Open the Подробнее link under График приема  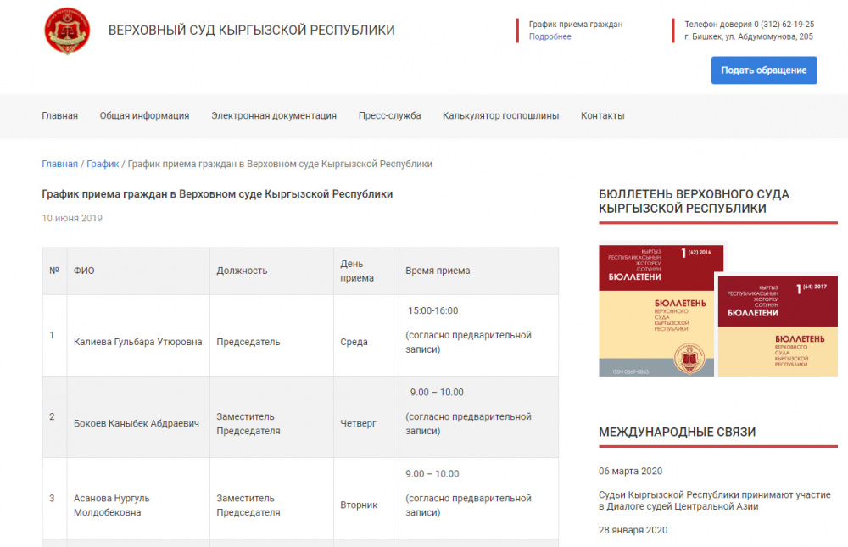point(550,36)
